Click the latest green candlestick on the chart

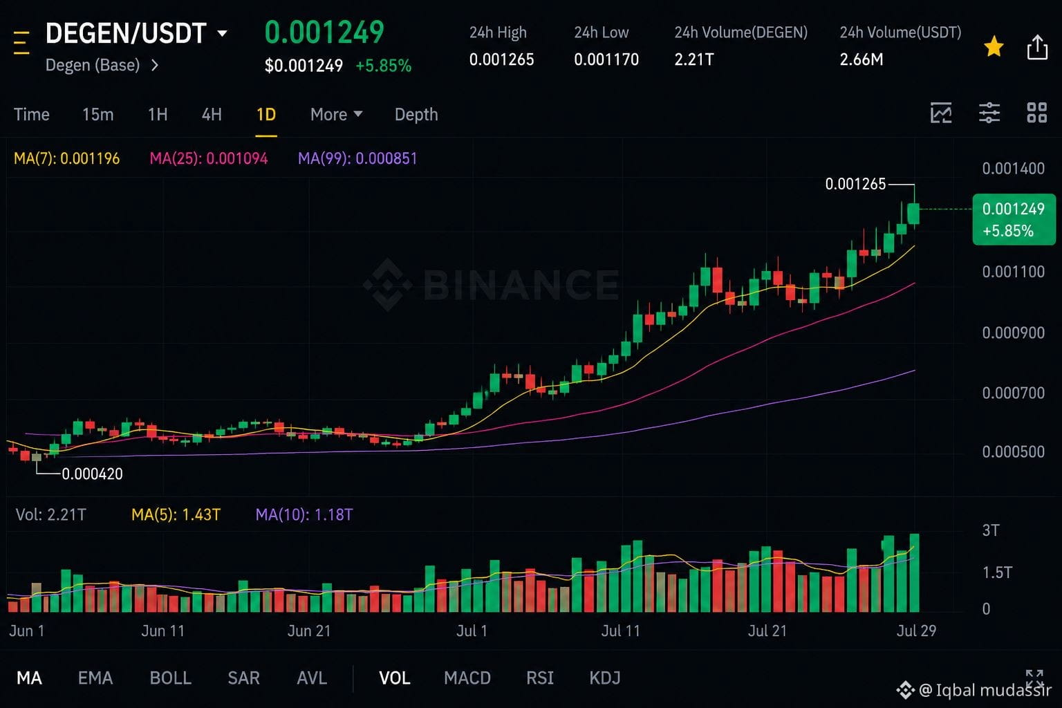point(914,214)
